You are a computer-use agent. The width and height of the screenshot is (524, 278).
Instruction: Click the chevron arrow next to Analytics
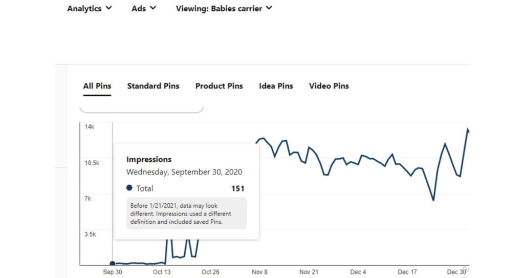point(108,8)
